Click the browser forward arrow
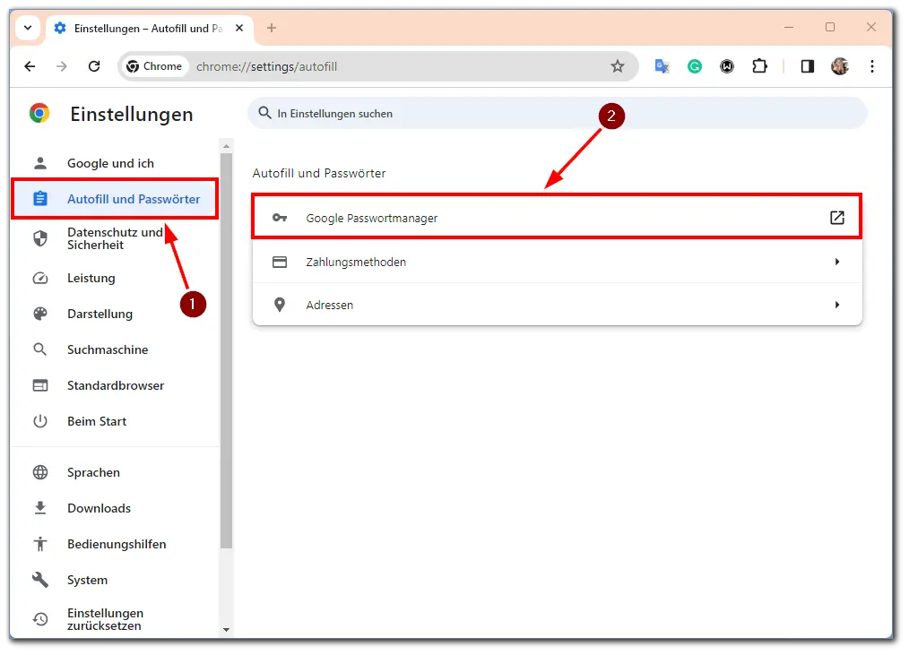This screenshot has width=909, height=655. click(62, 66)
